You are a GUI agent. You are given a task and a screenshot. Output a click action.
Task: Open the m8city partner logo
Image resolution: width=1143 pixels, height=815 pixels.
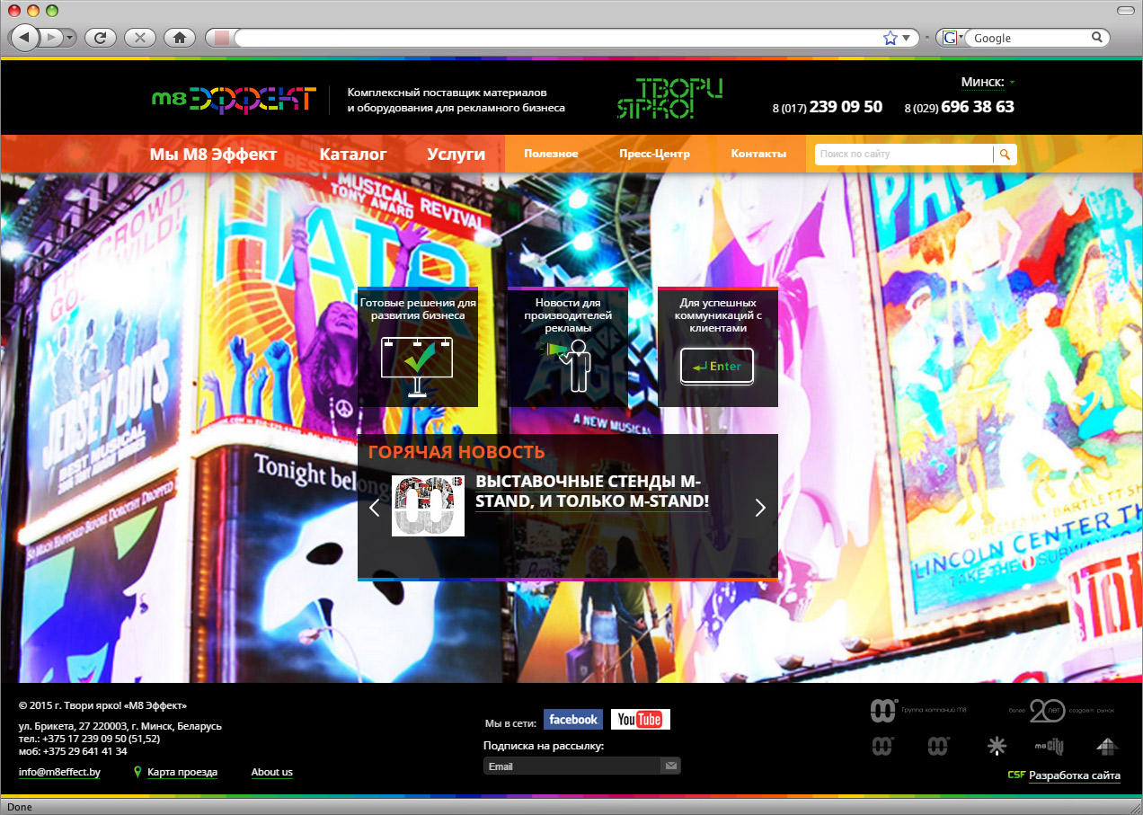[x=1049, y=746]
